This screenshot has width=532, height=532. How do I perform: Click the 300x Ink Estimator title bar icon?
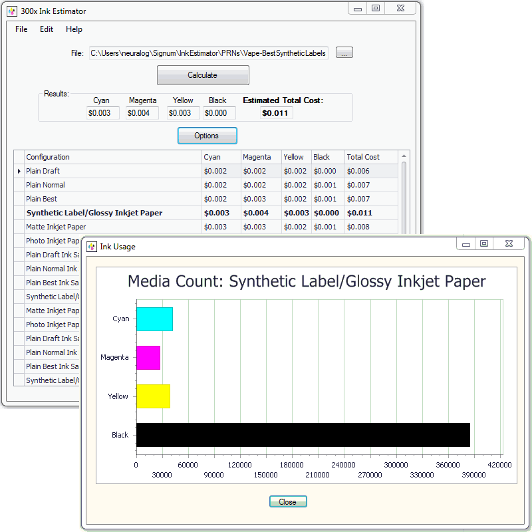coord(11,11)
